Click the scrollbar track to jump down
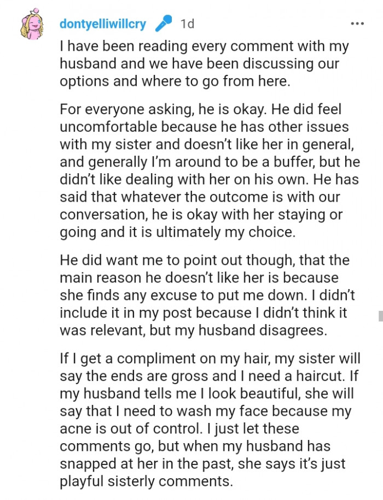Viewport: 383px width, 500px height. tap(380, 316)
